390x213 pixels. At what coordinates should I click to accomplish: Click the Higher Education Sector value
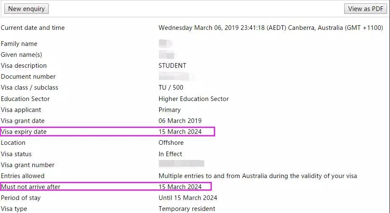click(193, 99)
